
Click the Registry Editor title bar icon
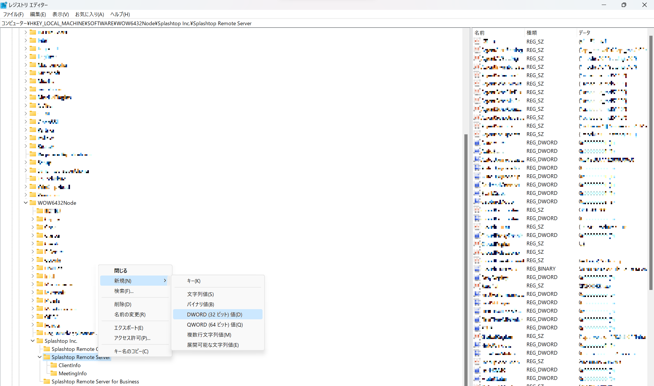4,5
